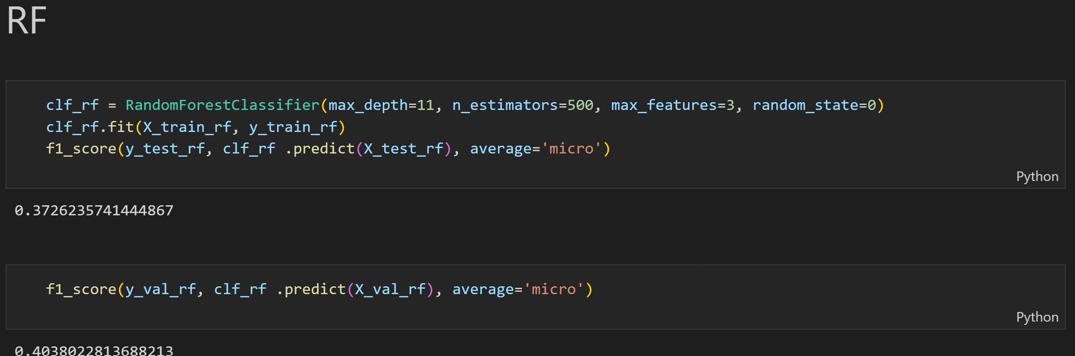Open Python language picker in second cell
Screen dimensions: 1075x356
[x=1037, y=317]
